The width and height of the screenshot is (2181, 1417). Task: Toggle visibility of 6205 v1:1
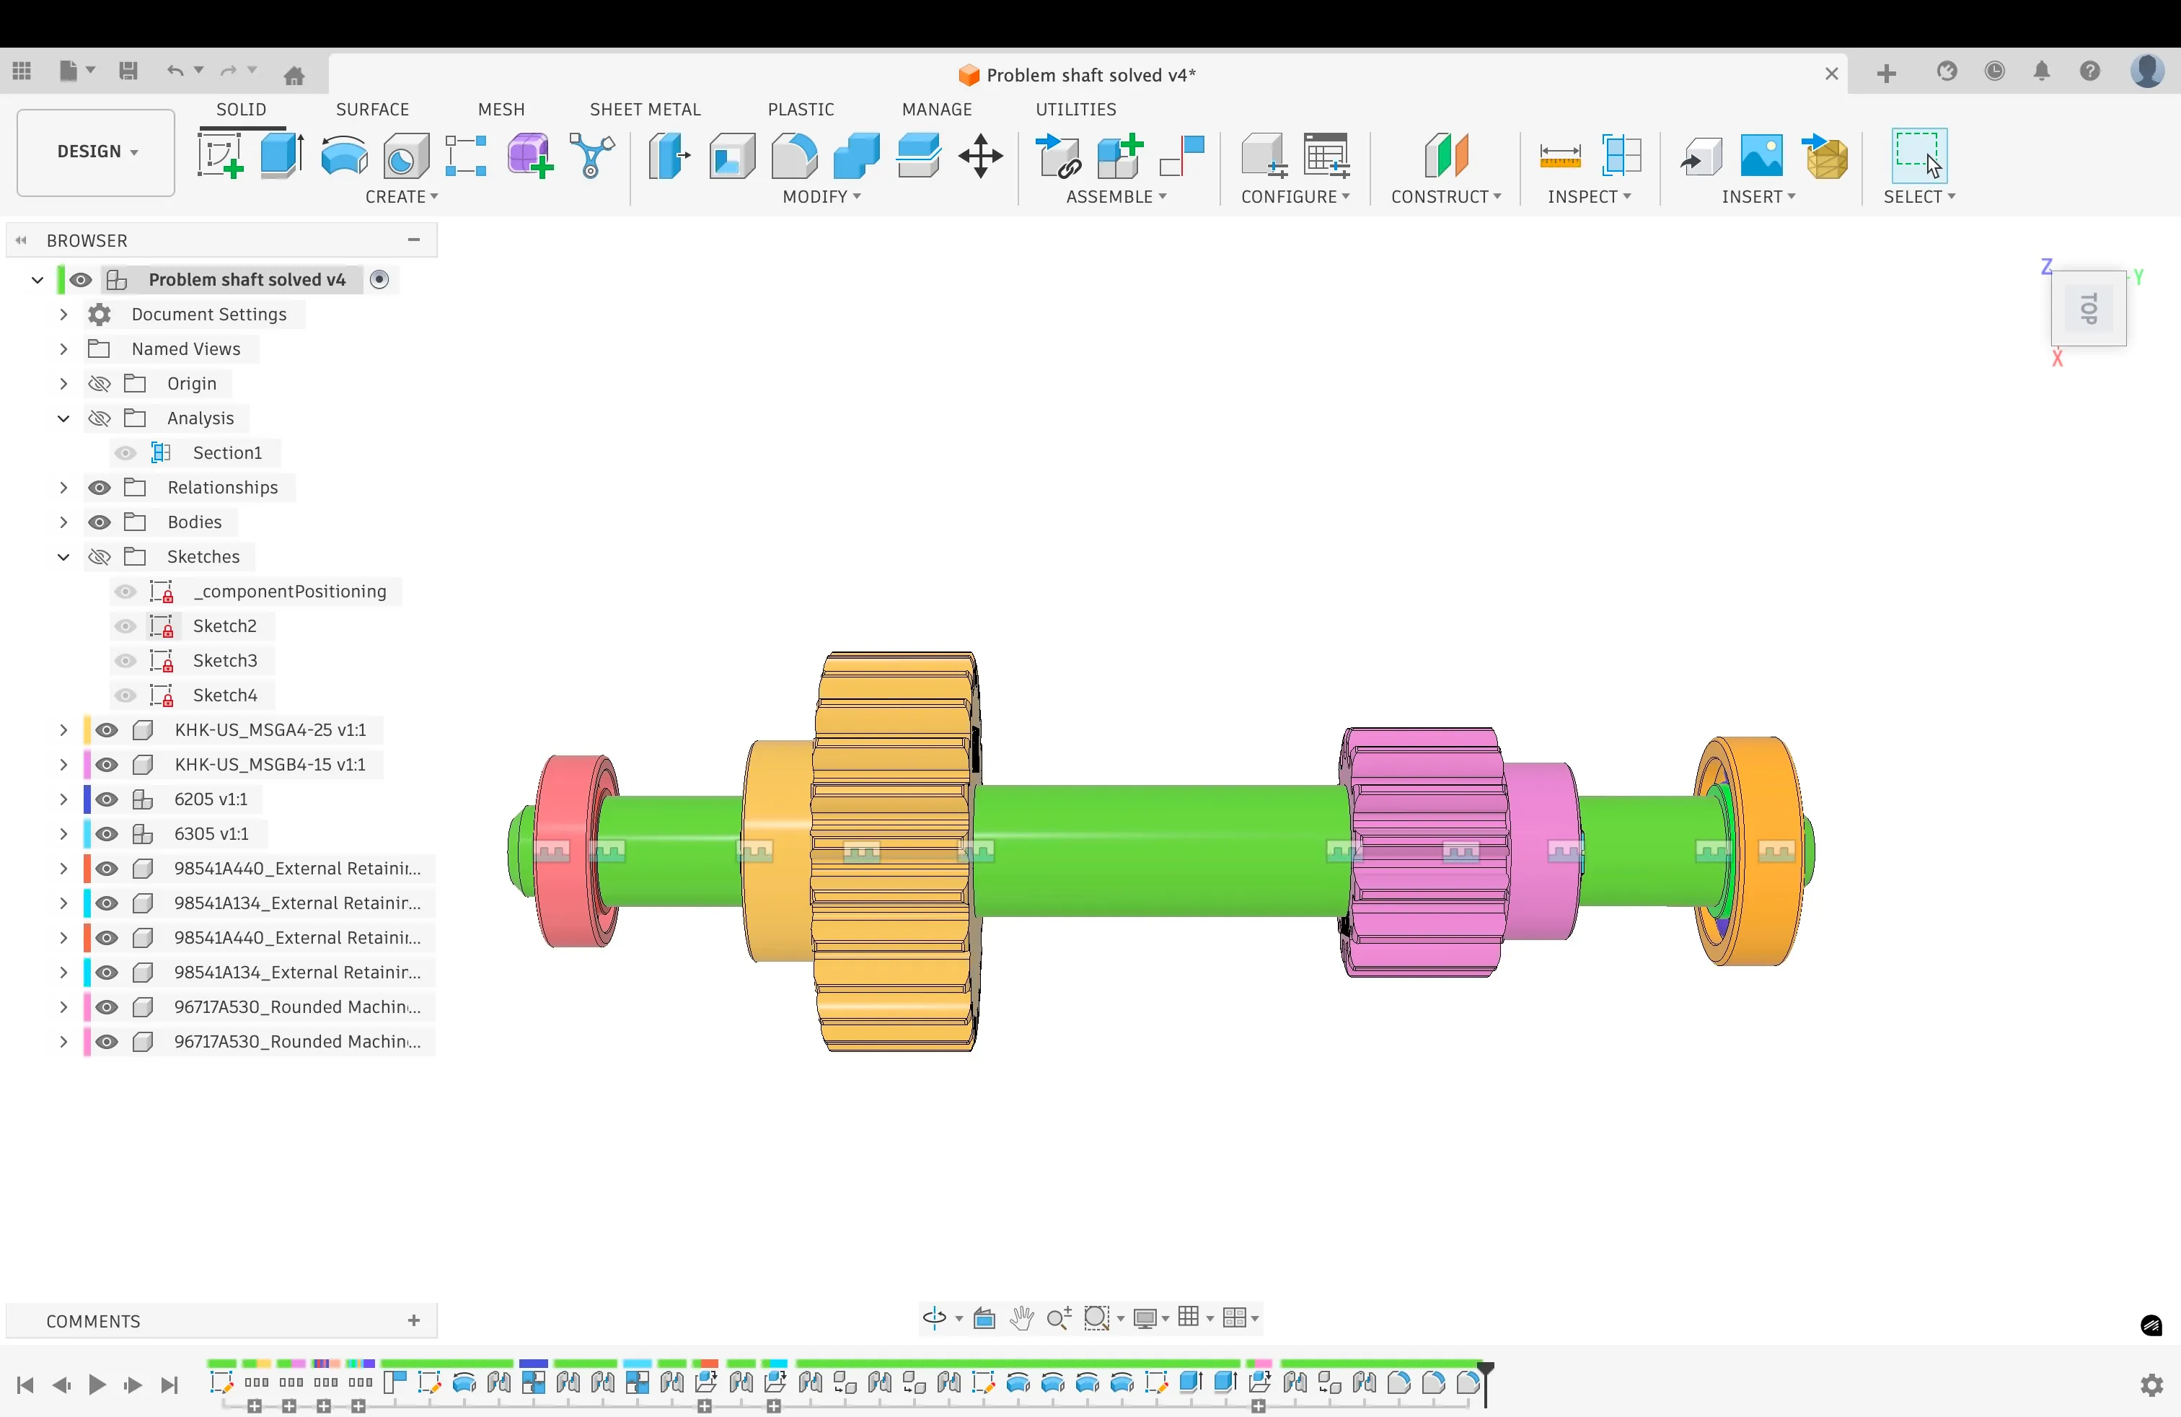(x=106, y=799)
